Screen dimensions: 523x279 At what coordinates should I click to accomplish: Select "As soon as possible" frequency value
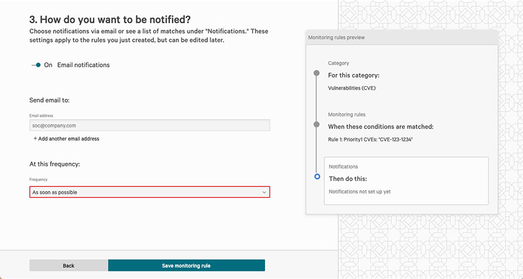click(55, 192)
